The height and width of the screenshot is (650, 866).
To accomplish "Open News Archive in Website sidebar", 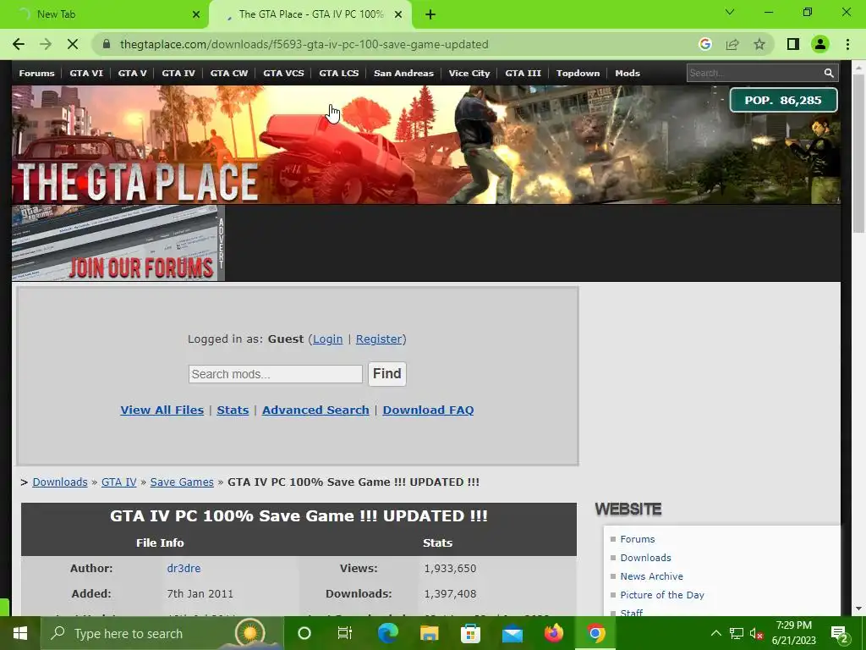I will (x=652, y=576).
